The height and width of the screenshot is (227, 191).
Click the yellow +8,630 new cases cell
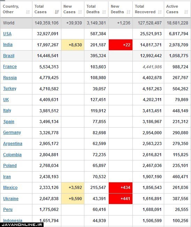click(x=72, y=45)
